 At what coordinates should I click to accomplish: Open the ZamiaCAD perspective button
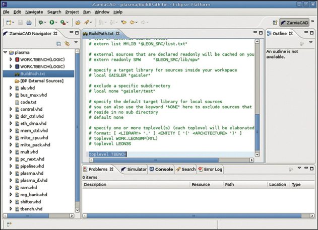click(x=295, y=23)
